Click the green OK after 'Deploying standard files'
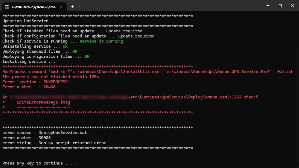Image resolution: width=299 pixels, height=168 pixels. click(75, 51)
